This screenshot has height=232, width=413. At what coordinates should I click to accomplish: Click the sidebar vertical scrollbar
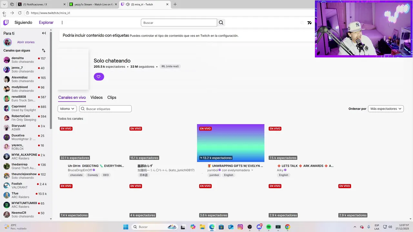(51, 81)
